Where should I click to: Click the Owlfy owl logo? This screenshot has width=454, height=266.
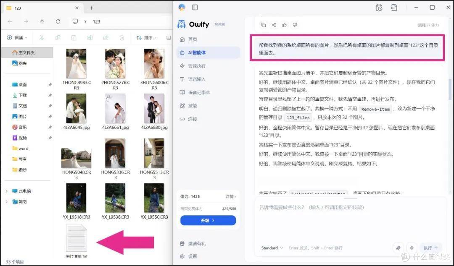click(x=181, y=24)
